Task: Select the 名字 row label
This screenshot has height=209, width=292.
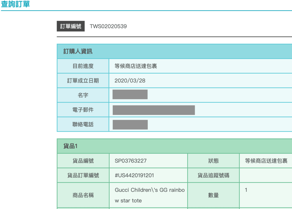Action: click(83, 95)
